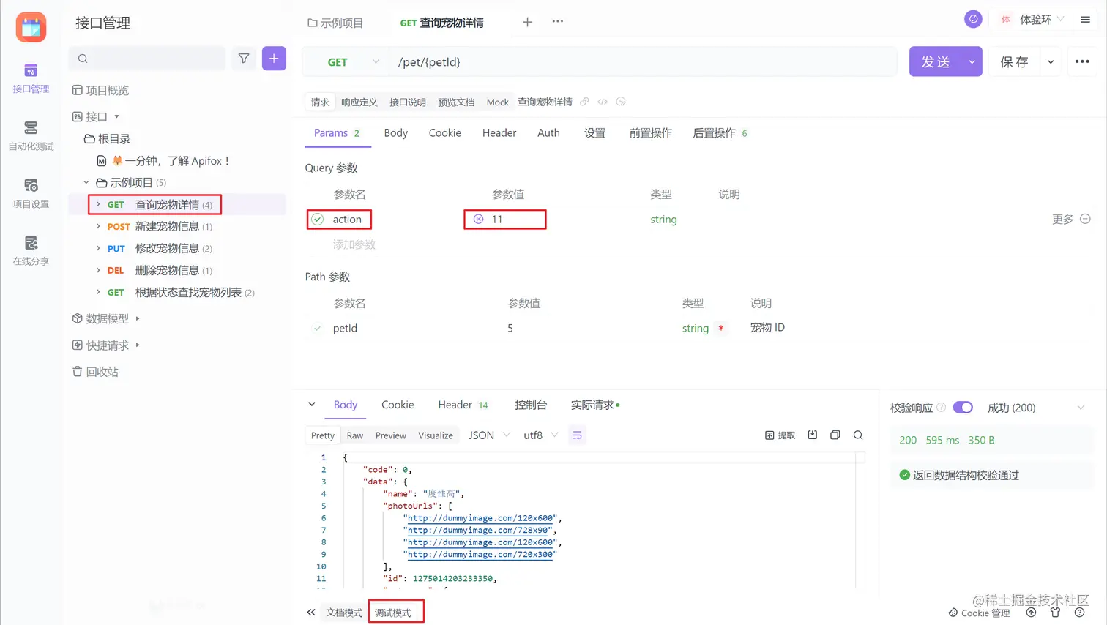Click the purple round notification icon
1107x625 pixels.
(973, 20)
